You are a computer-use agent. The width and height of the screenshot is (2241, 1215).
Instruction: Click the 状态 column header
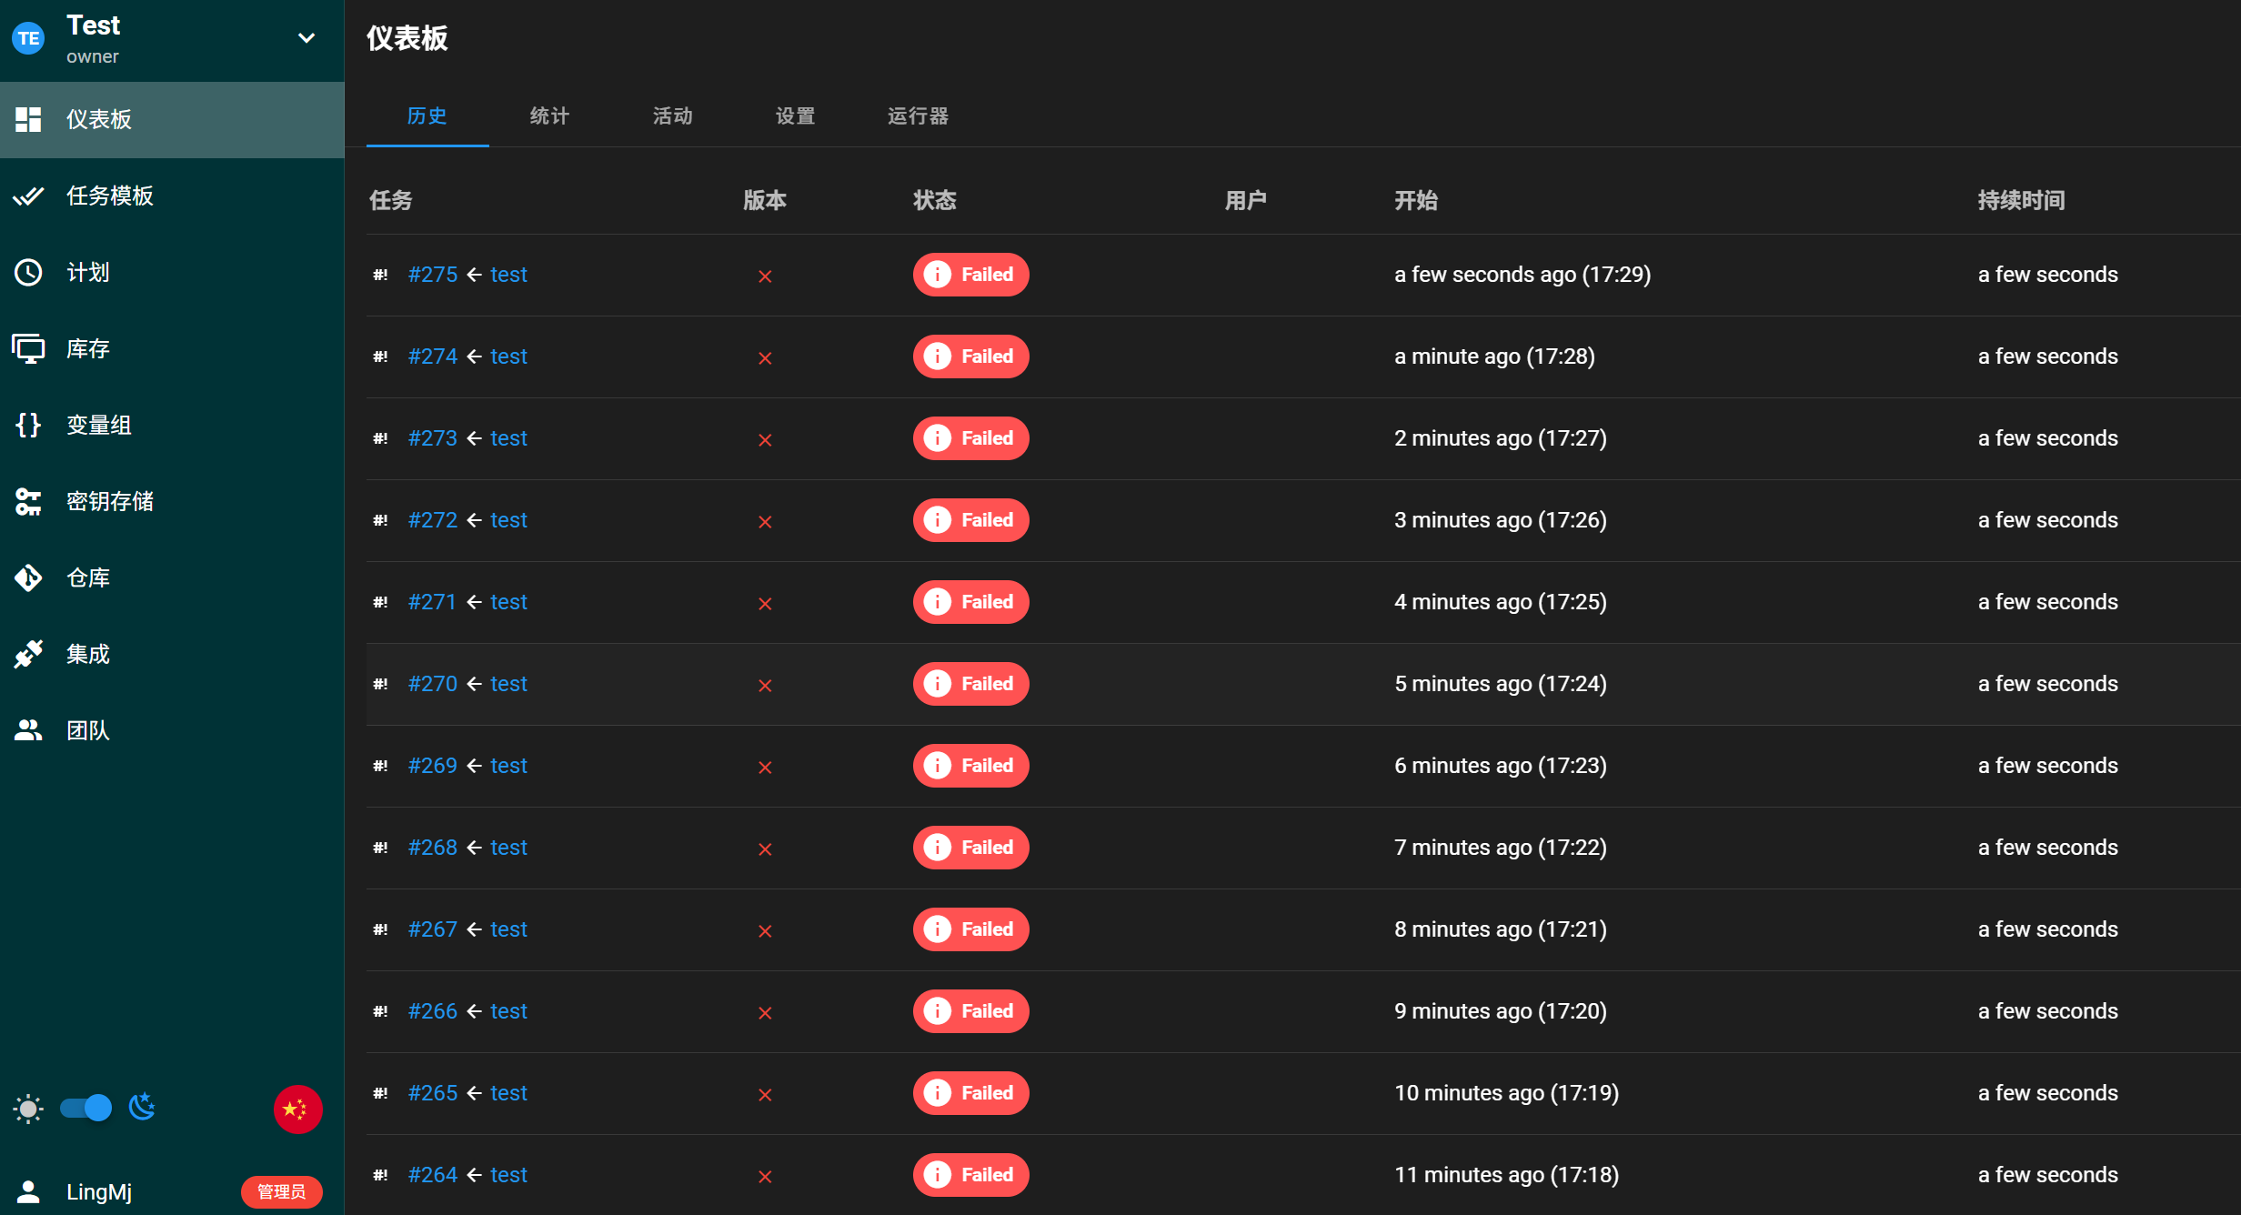point(935,200)
